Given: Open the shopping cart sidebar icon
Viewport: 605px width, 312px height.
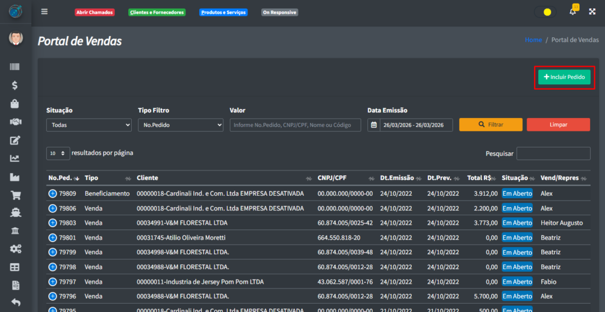Looking at the screenshot, I should [15, 195].
